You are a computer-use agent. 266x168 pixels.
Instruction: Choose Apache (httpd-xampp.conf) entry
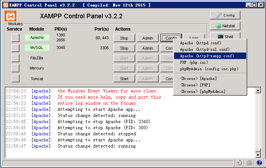click(210, 56)
